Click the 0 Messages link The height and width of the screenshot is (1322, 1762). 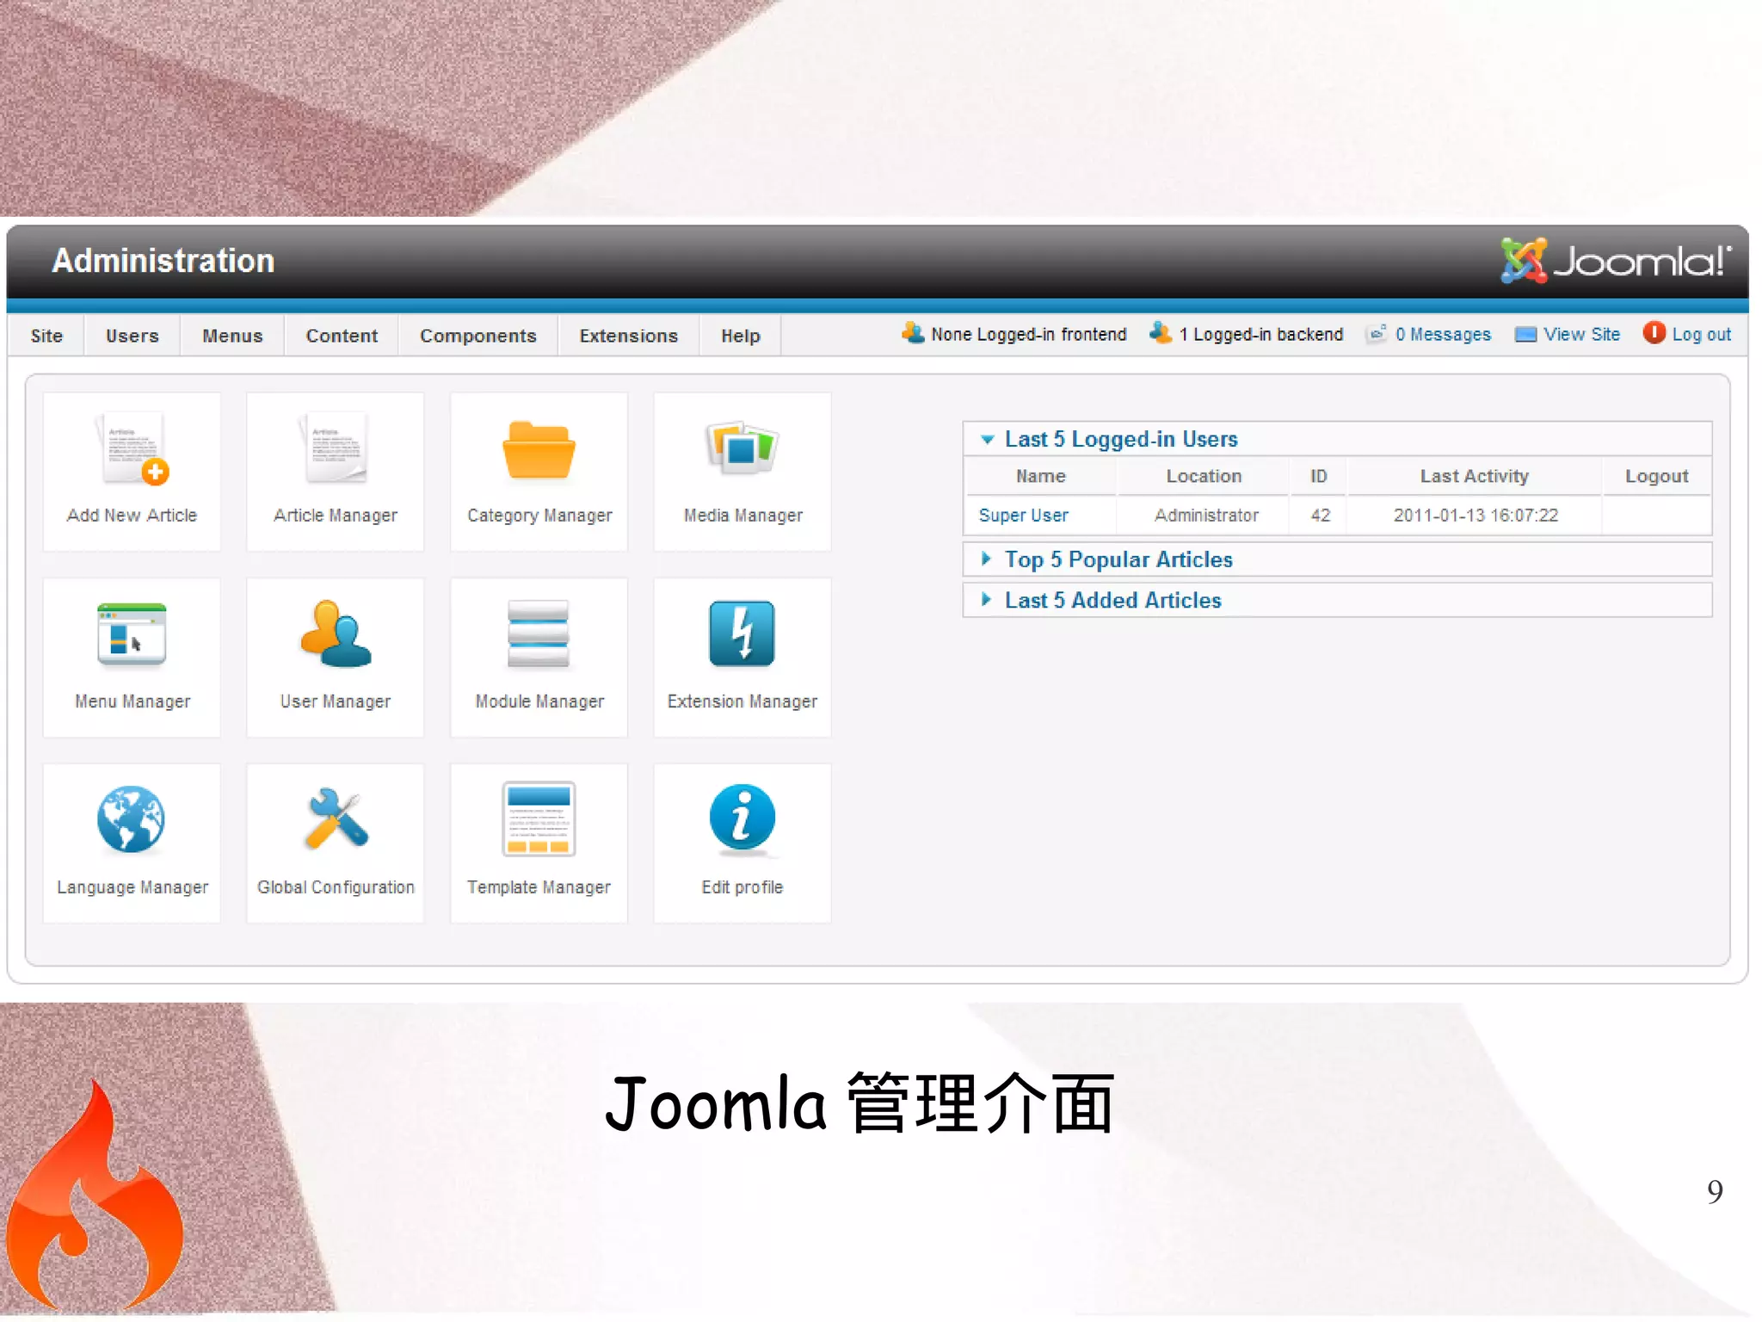click(1443, 335)
